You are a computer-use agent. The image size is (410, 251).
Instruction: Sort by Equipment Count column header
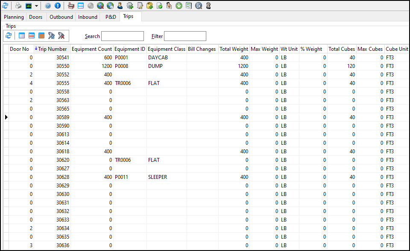click(x=92, y=49)
